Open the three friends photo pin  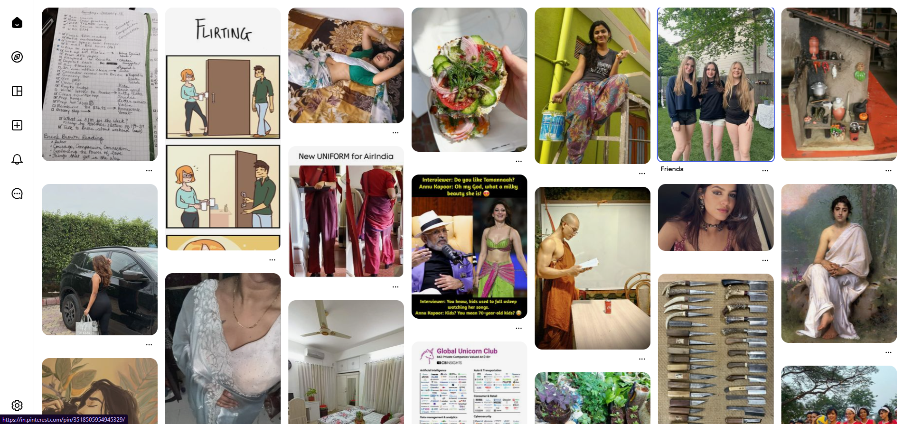[x=715, y=84]
